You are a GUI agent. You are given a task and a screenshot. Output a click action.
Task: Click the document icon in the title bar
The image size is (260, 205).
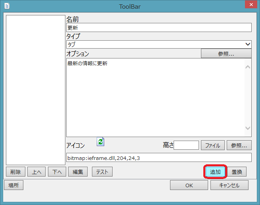point(7,6)
